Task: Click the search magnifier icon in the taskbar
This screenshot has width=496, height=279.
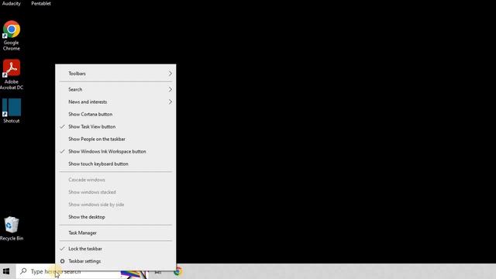Action: [23, 271]
